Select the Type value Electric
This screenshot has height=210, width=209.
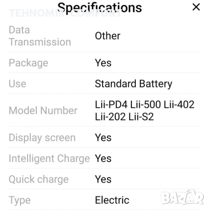click(x=112, y=200)
